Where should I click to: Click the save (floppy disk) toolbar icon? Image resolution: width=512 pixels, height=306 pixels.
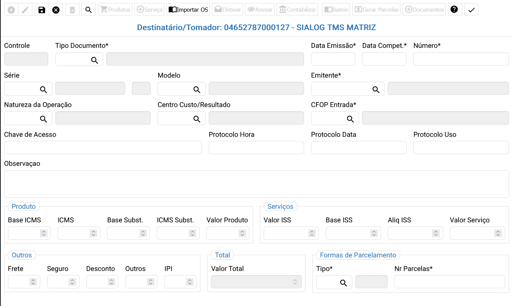42,10
